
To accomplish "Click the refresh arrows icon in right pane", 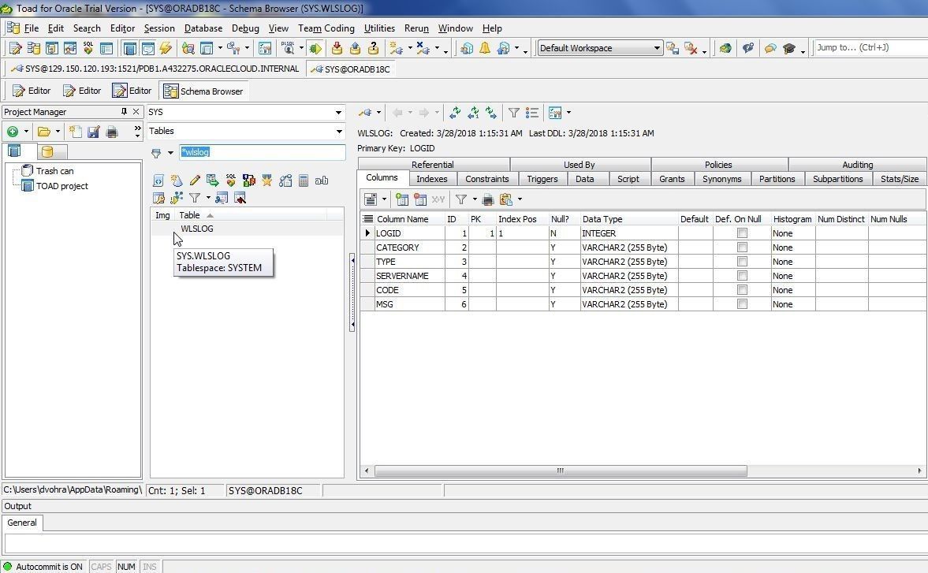I will (x=454, y=113).
